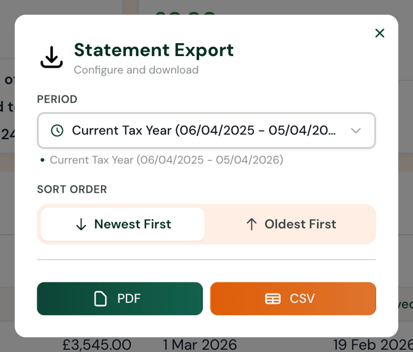
Task: Click the Configure and download subtitle
Action: point(136,70)
